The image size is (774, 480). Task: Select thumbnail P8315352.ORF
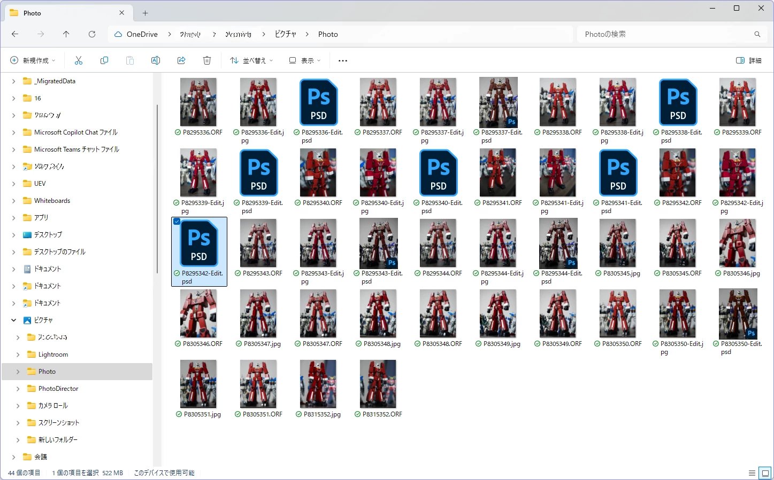378,384
